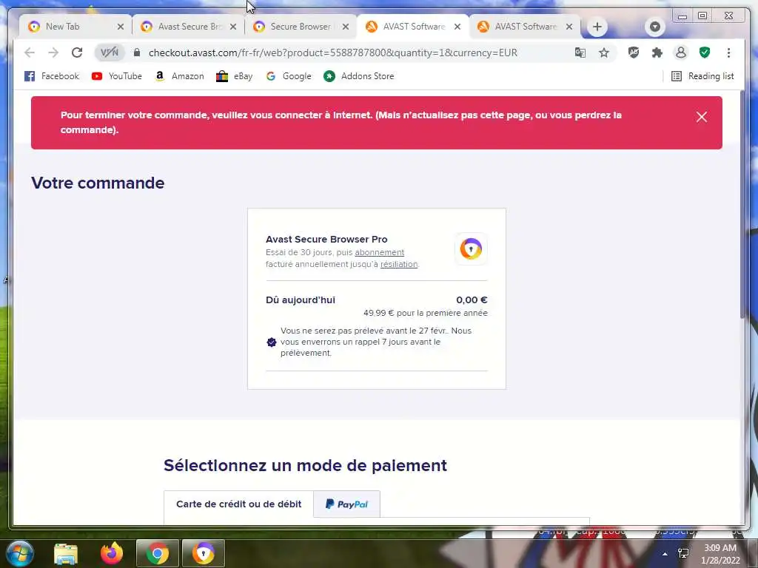Switch to the Secure Browser tab

click(x=301, y=27)
